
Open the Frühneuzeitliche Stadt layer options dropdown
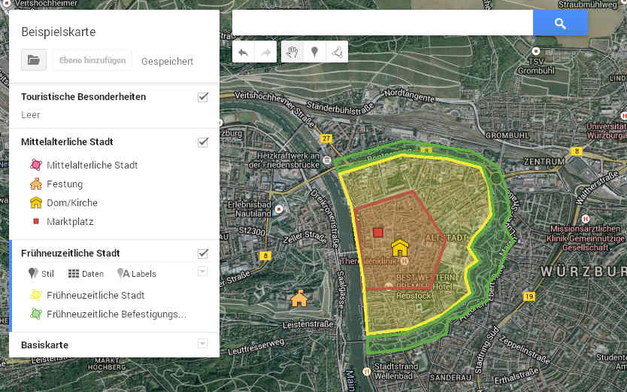(x=202, y=272)
